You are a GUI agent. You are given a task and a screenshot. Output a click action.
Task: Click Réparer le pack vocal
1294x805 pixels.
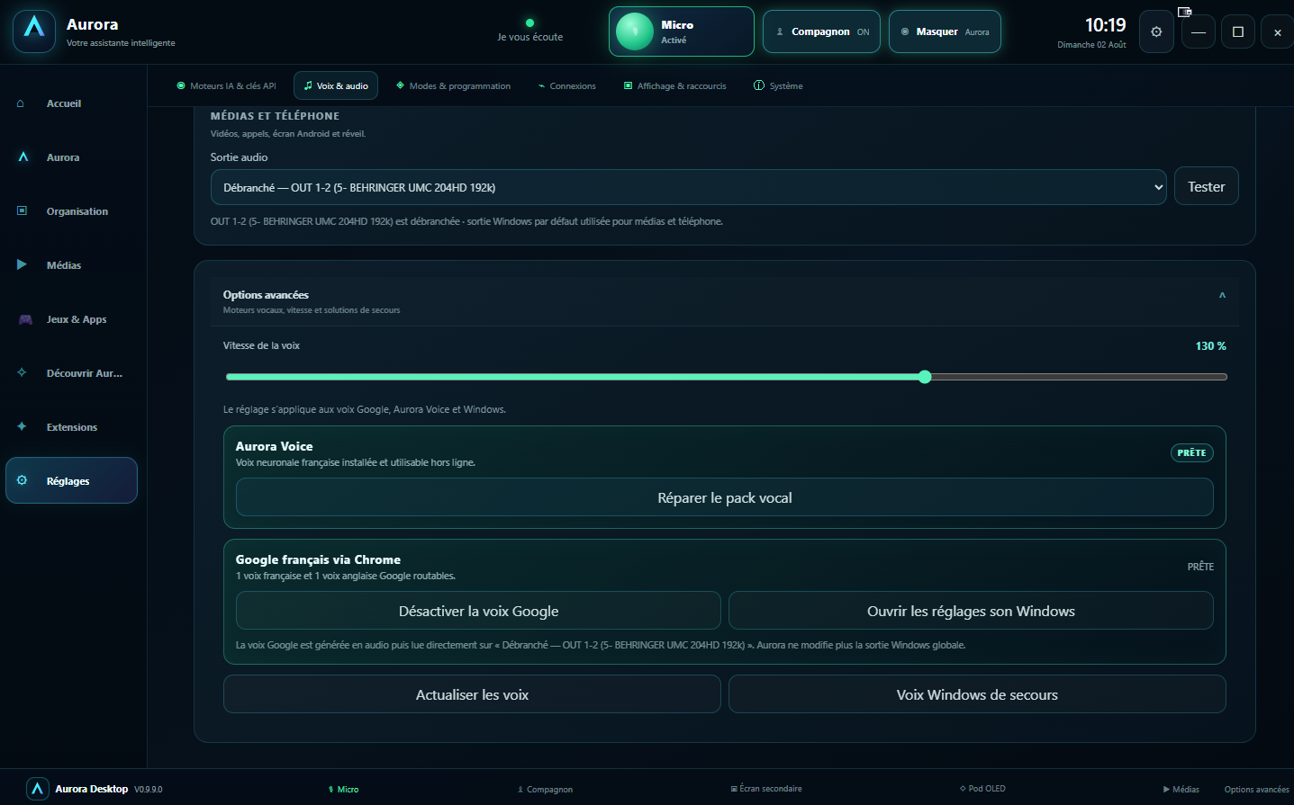tap(725, 497)
